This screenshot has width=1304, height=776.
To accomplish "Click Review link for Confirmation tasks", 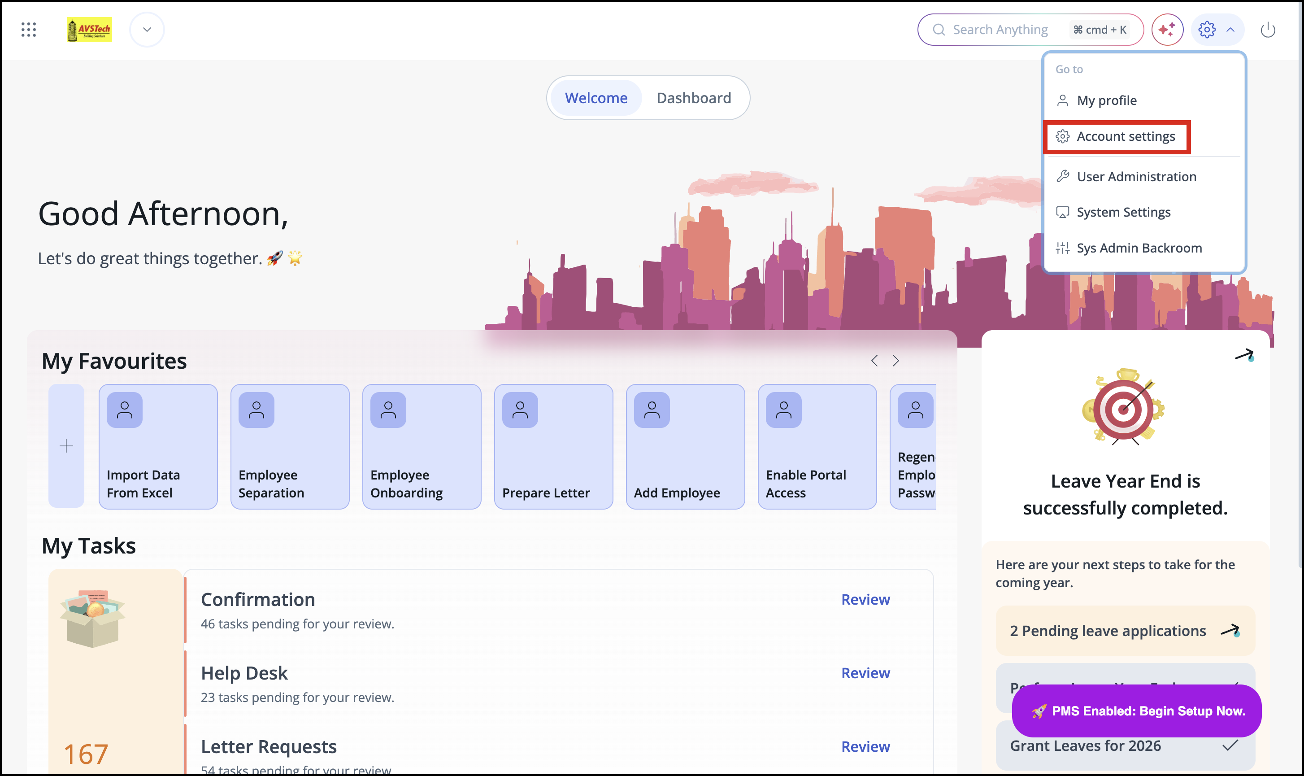I will coord(865,599).
